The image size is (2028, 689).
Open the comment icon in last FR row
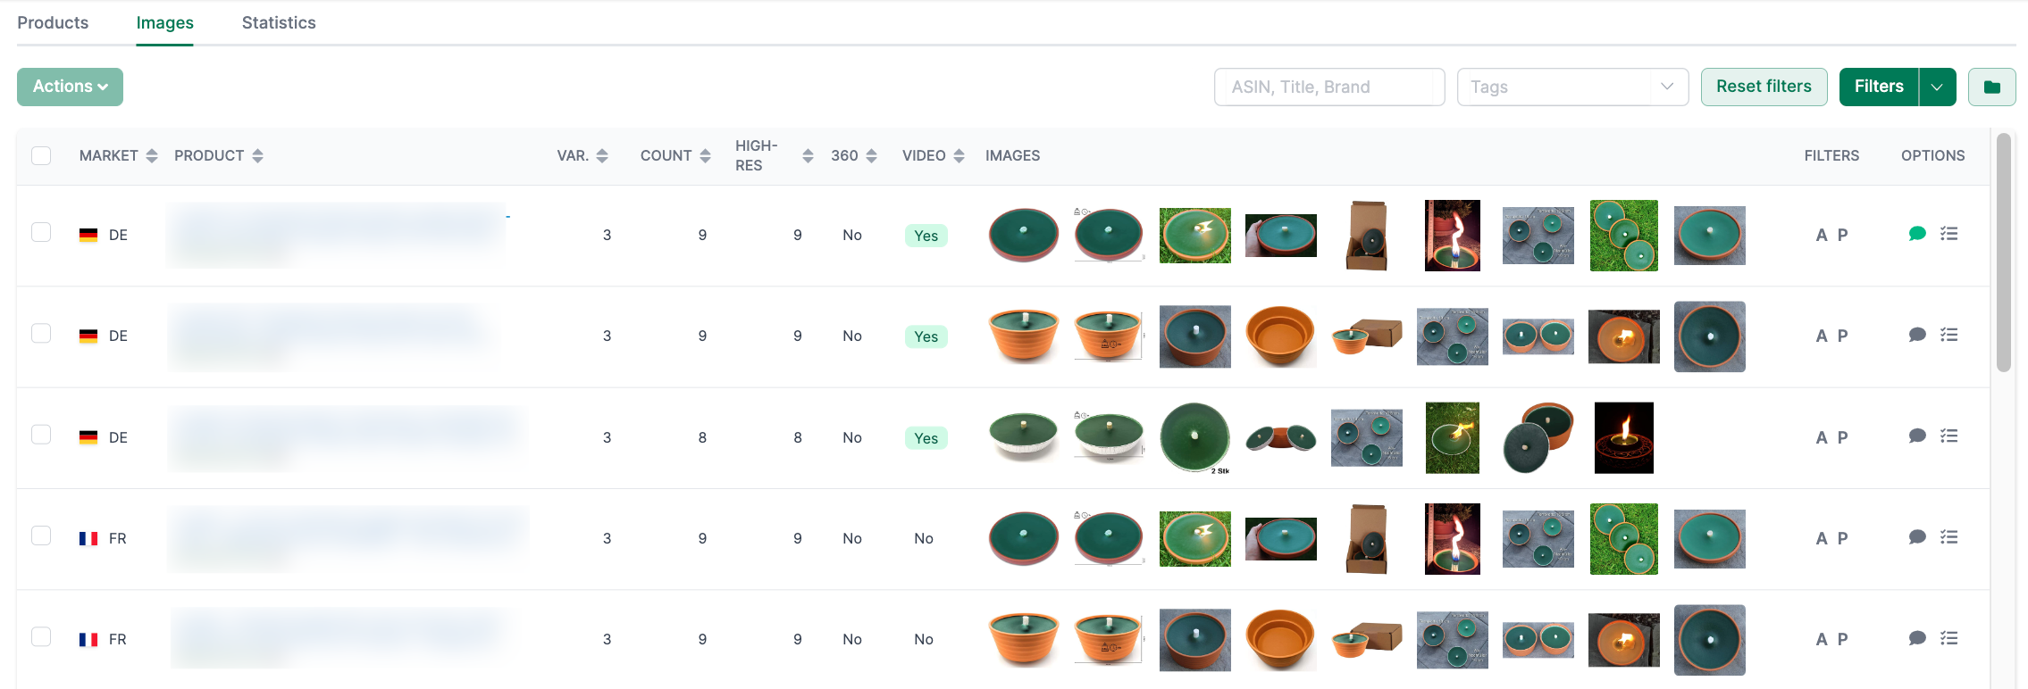point(1917,638)
